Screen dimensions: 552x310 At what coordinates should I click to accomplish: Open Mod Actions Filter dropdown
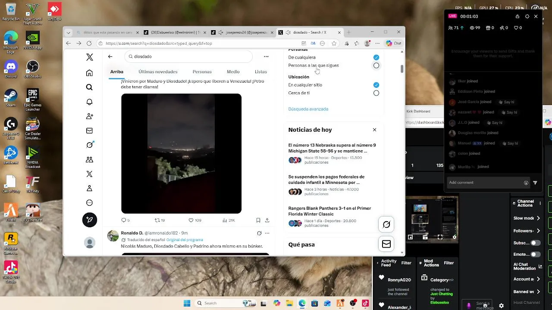449,263
